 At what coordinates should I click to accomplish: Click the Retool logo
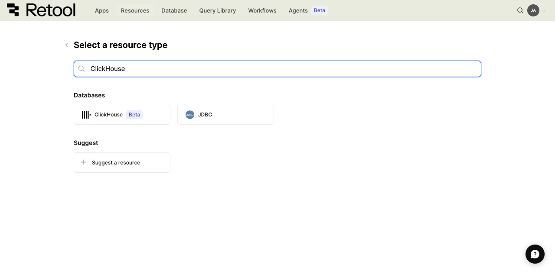(41, 10)
